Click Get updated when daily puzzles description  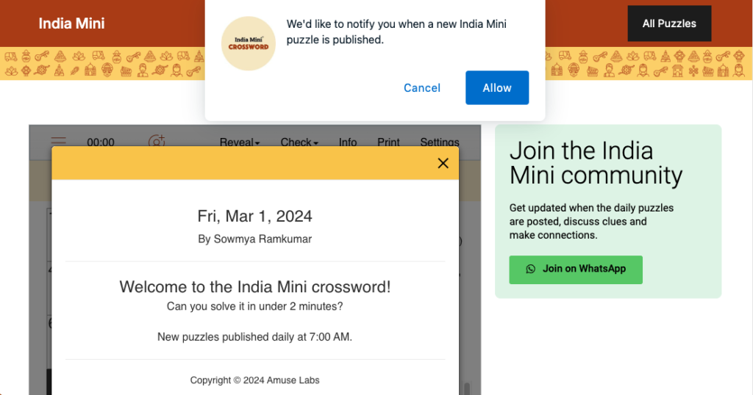click(592, 222)
